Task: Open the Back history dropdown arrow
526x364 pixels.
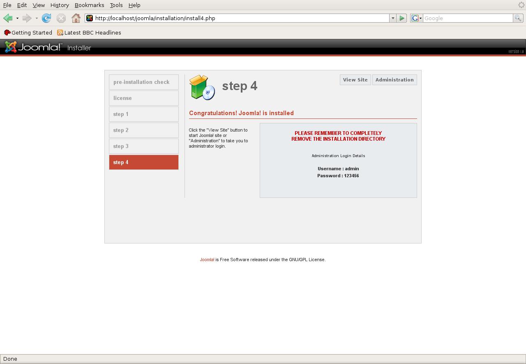Action: tap(17, 18)
